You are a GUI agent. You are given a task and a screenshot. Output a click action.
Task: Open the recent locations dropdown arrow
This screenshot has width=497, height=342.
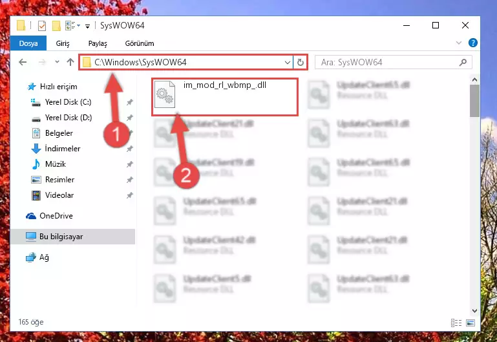(57, 62)
